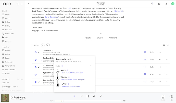Image resolution: width=176 pixels, height=103 pixels.
Task: Favorite the Timepieces track heart
Action: tap(145, 52)
